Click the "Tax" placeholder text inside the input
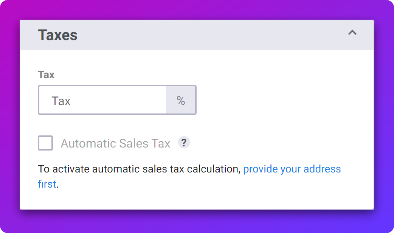This screenshot has height=233, width=394. point(61,101)
